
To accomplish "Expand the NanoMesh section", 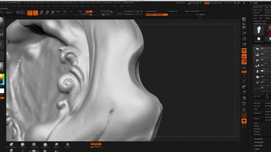I will click(259, 146).
